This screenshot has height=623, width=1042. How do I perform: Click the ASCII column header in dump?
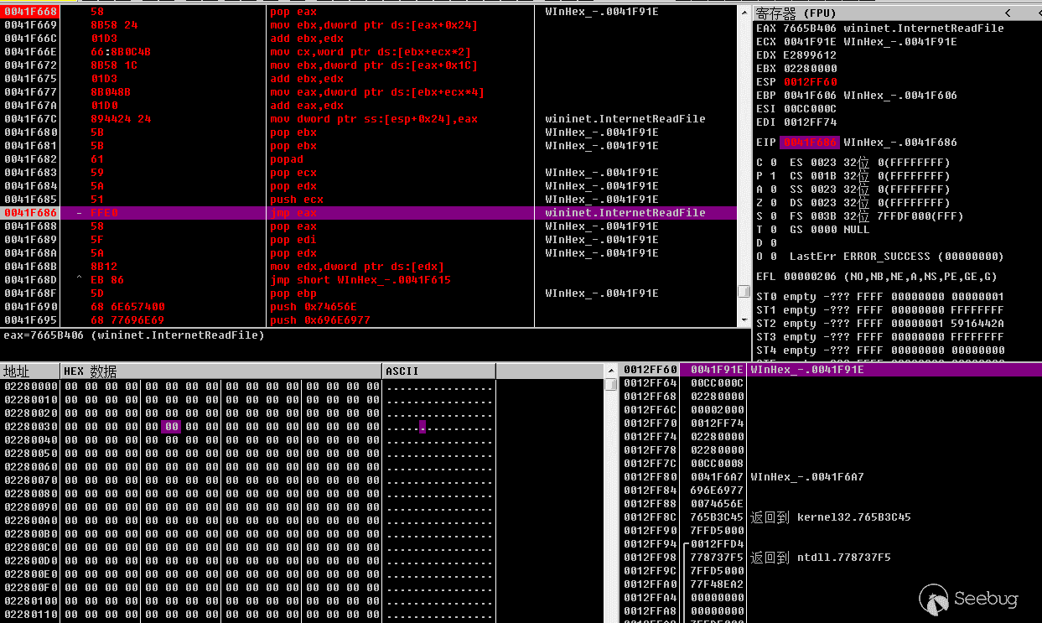[439, 371]
